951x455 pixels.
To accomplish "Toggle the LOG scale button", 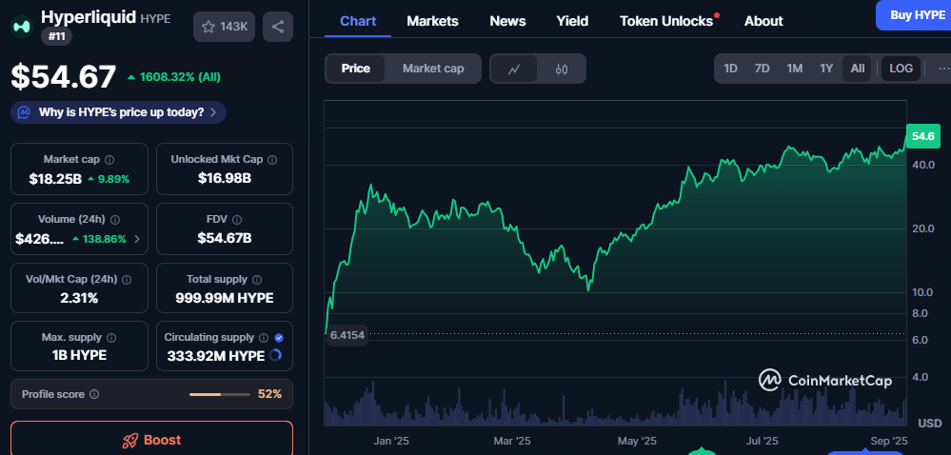I will 901,69.
